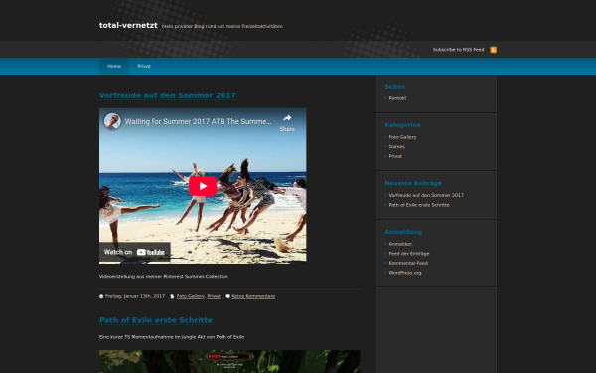Screen dimensions: 596x373
Task: Click Privat tag under the first post
Action: point(214,296)
